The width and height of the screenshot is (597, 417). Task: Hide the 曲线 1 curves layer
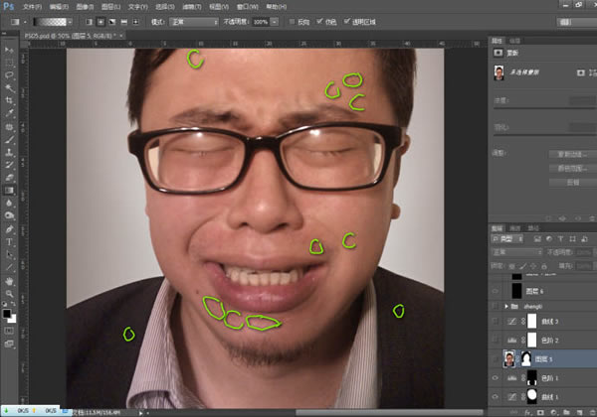[x=495, y=397]
